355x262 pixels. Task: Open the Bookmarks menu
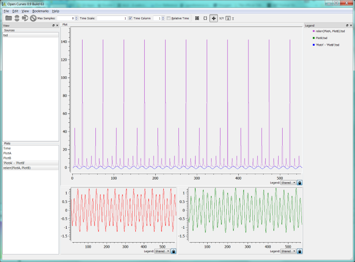(39, 11)
